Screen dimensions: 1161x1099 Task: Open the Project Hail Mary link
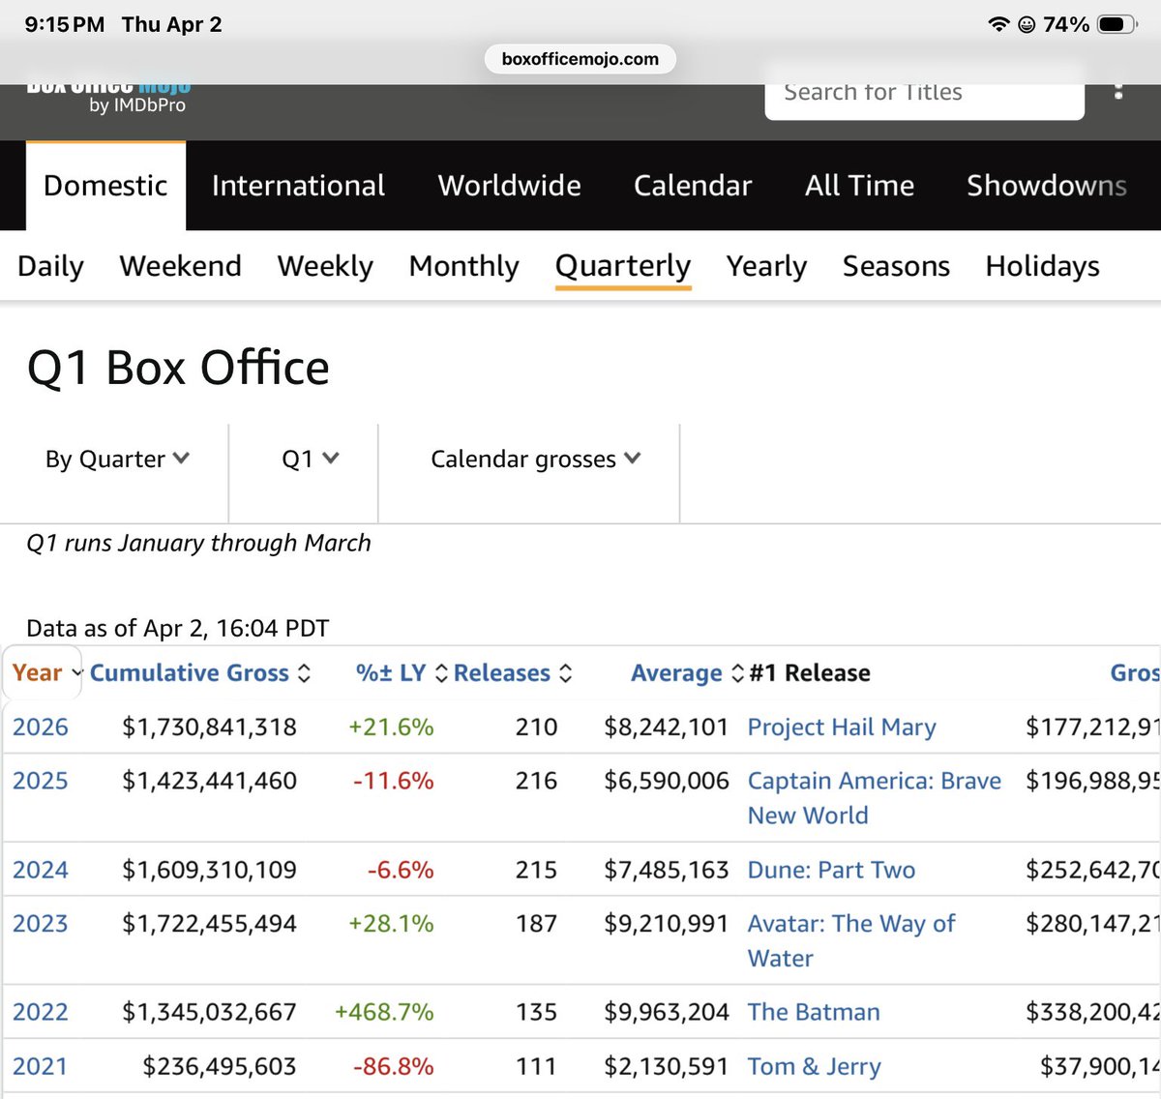[842, 728]
